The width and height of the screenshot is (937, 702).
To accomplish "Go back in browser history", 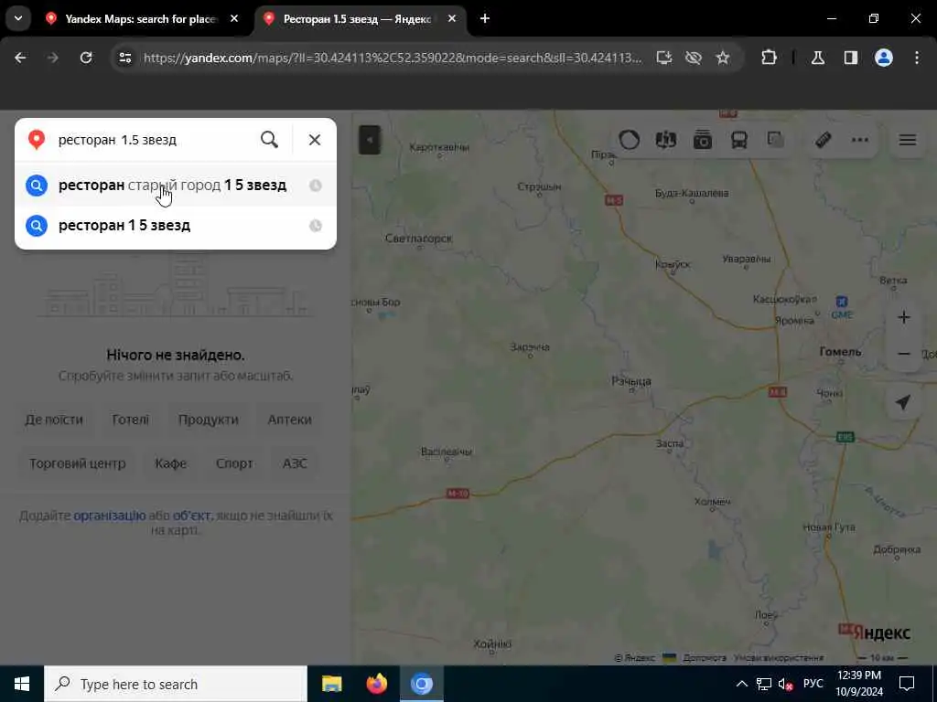I will click(x=20, y=58).
